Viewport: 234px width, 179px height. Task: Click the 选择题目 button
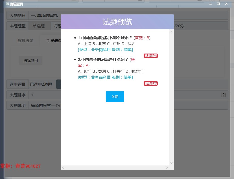pos(30,60)
